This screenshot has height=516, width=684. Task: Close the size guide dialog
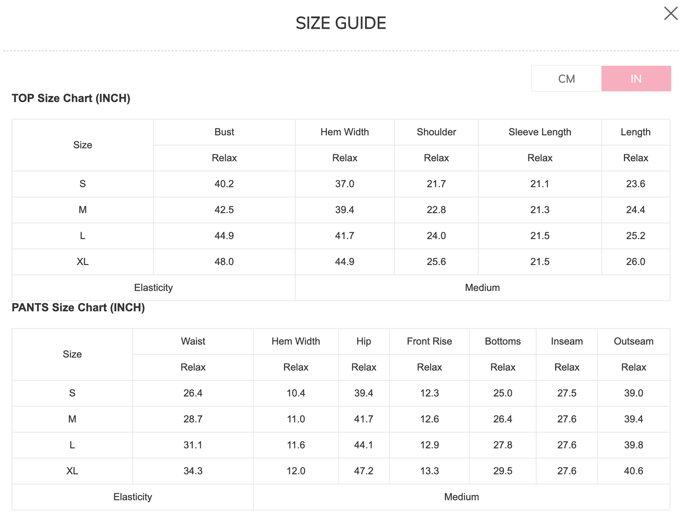tap(670, 14)
